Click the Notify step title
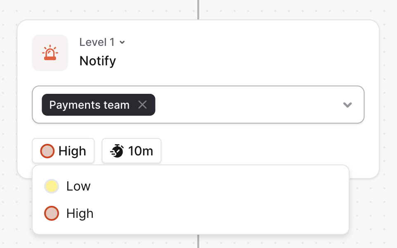The width and height of the screenshot is (397, 248). 98,61
